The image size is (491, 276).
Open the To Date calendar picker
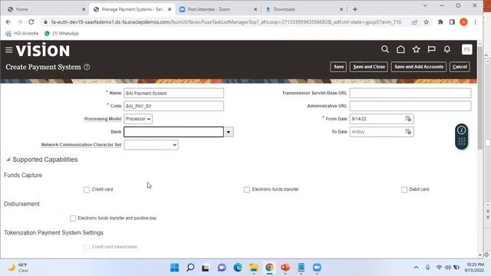tap(407, 132)
